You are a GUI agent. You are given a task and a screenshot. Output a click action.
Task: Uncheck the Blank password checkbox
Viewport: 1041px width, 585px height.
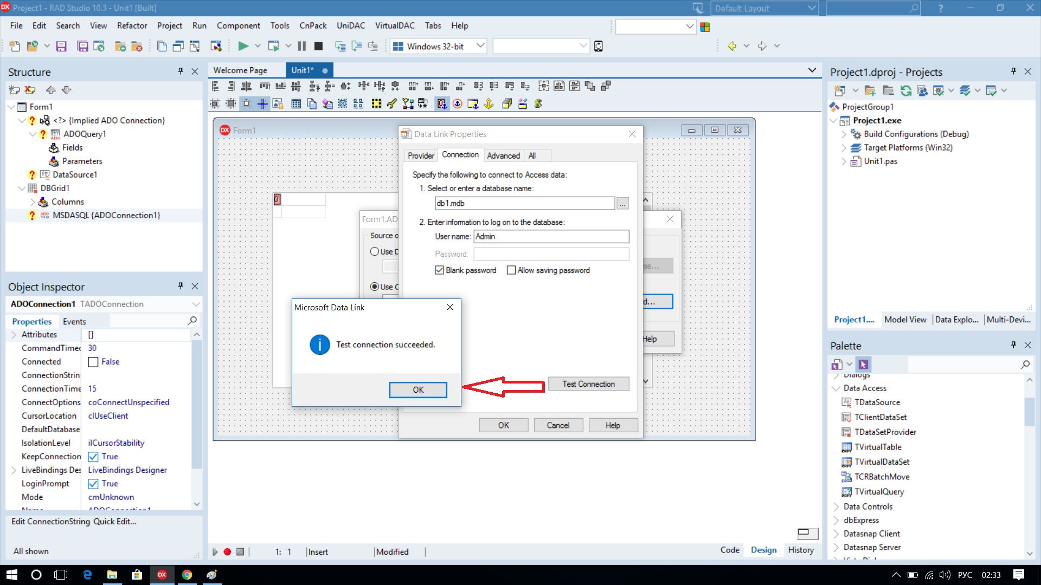(439, 270)
